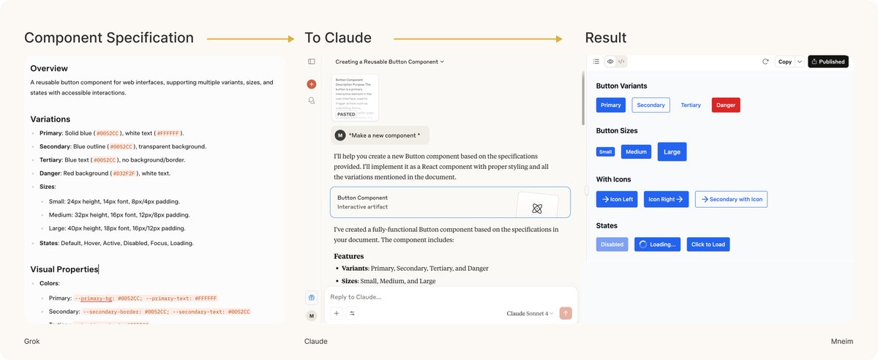Click the Variations heading in the specification
This screenshot has width=878, height=360.
50,119
